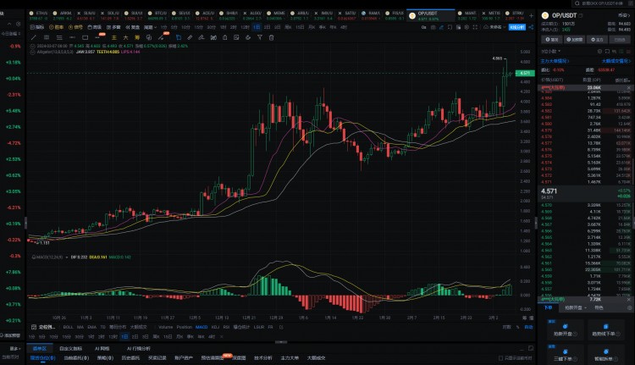Click the eraser icon in drawing toolbar

(x=248, y=37)
